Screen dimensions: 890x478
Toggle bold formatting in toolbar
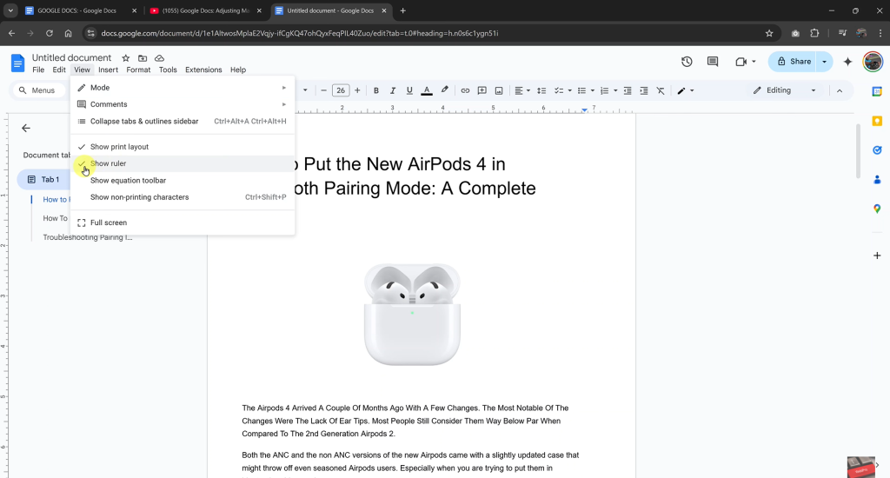pyautogui.click(x=375, y=90)
